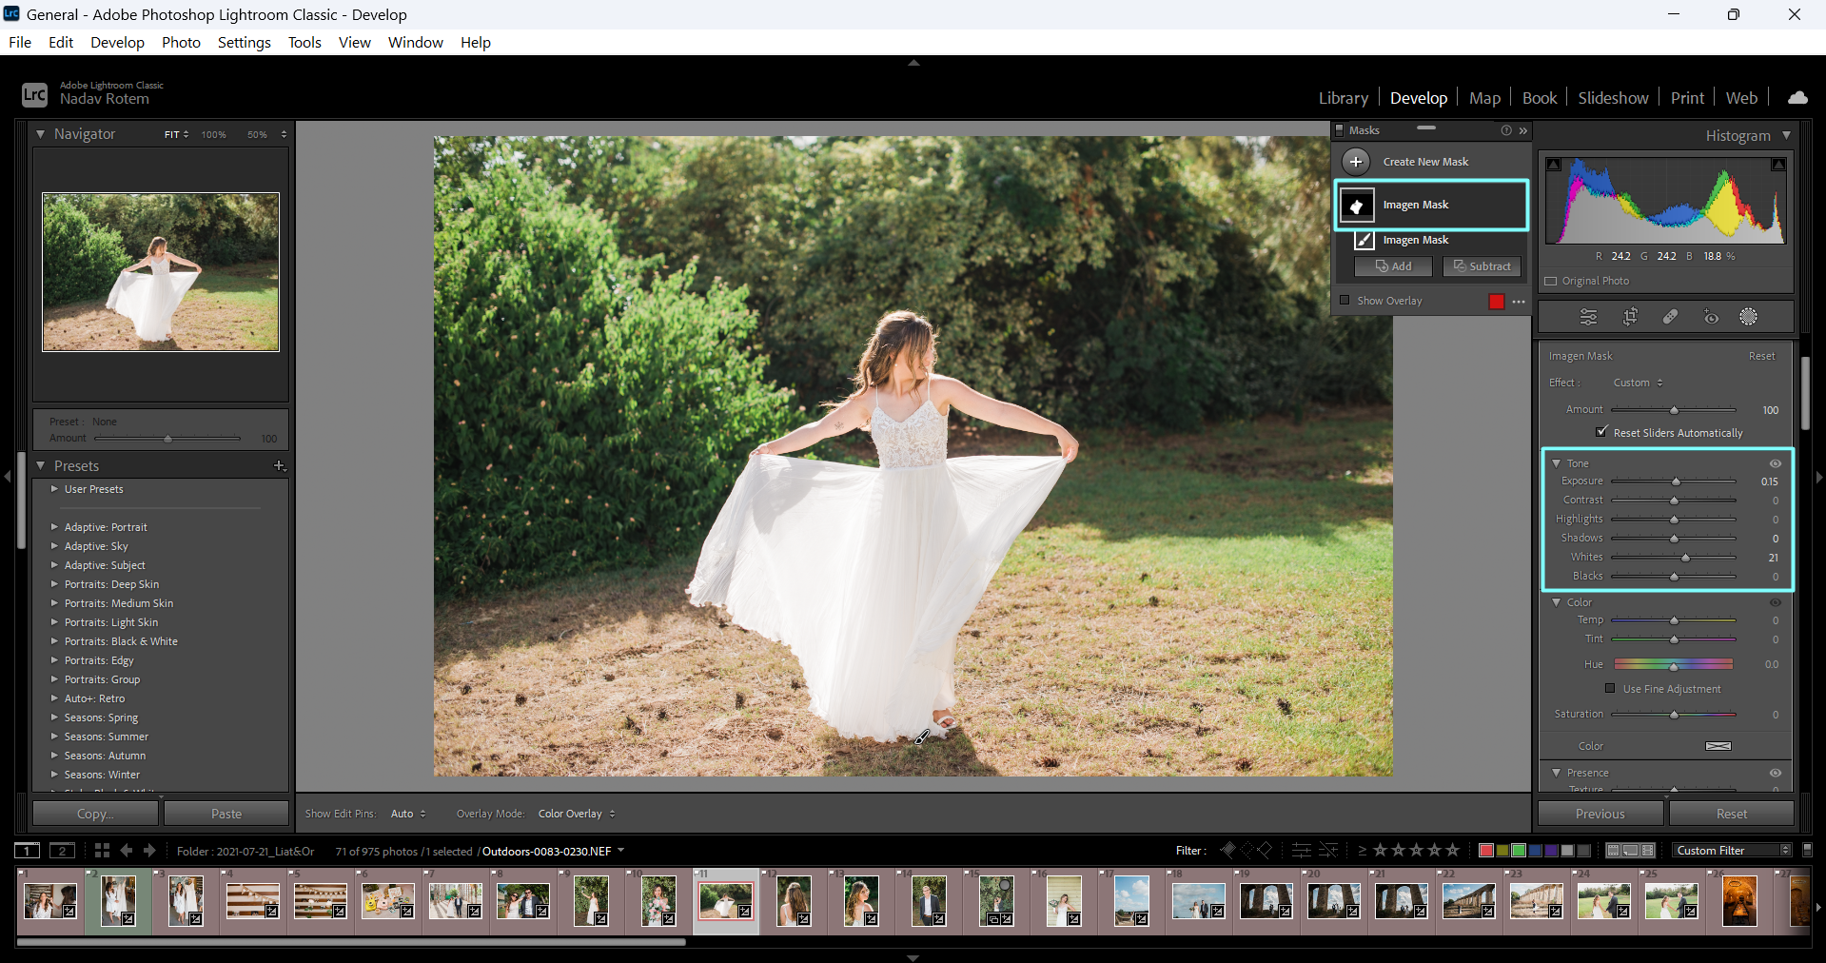Viewport: 1826px width, 963px height.
Task: Go forward with the right arrow icon
Action: [x=149, y=851]
